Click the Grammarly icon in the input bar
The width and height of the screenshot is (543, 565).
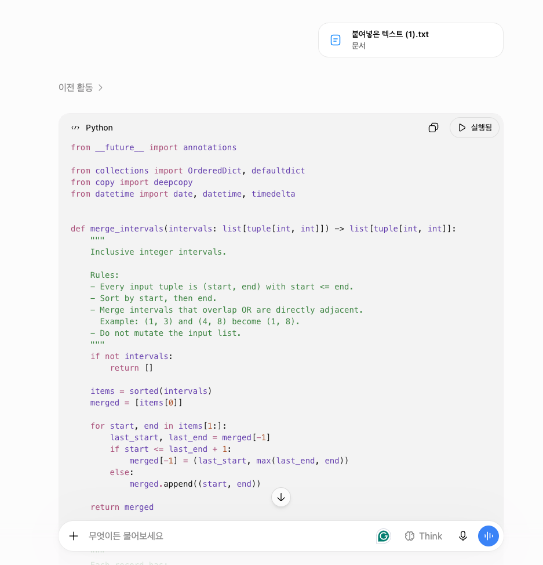[384, 536]
